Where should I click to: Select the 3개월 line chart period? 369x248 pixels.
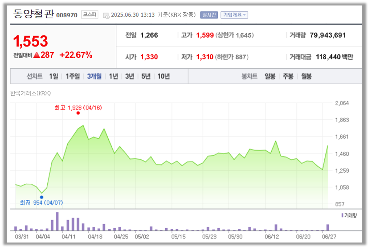(x=94, y=77)
